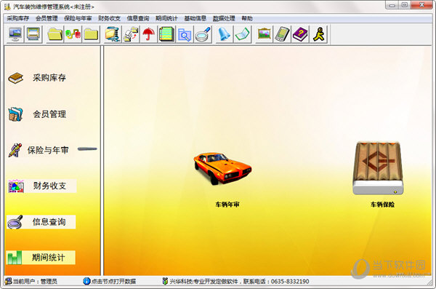Select 会员管理 in the sidebar

[x=49, y=114]
